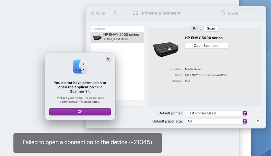Dismiss the permission alert with OK
This screenshot has height=156, width=271.
(80, 112)
